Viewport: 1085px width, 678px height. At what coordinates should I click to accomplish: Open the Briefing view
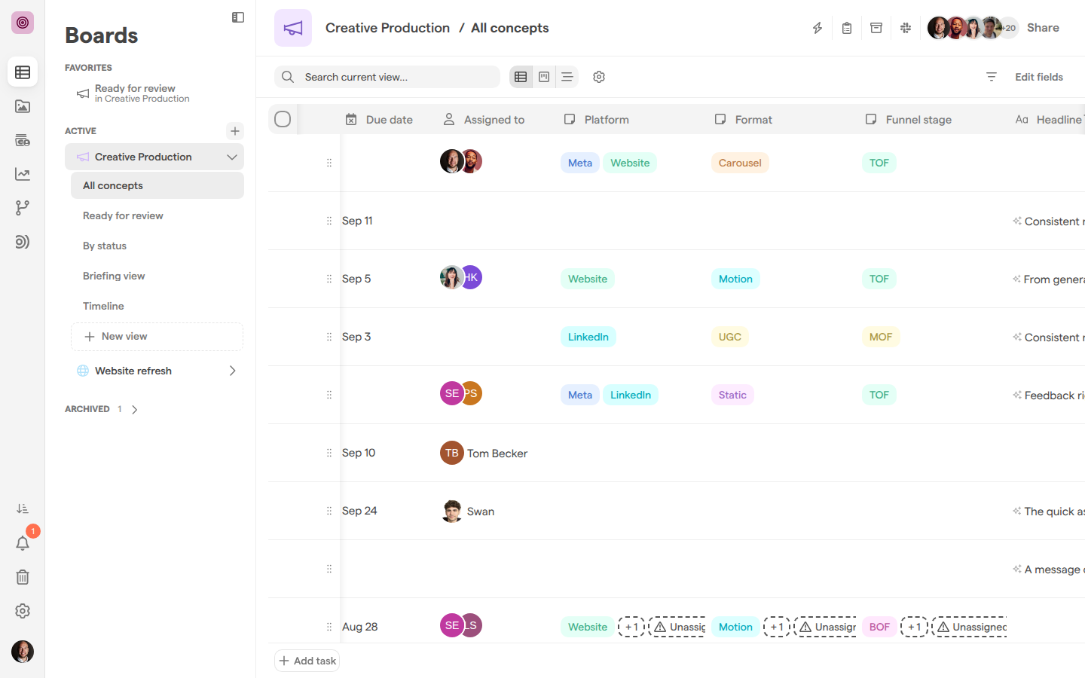[x=157, y=276]
